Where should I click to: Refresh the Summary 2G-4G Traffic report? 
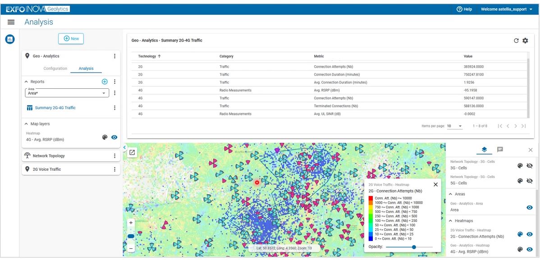point(516,41)
